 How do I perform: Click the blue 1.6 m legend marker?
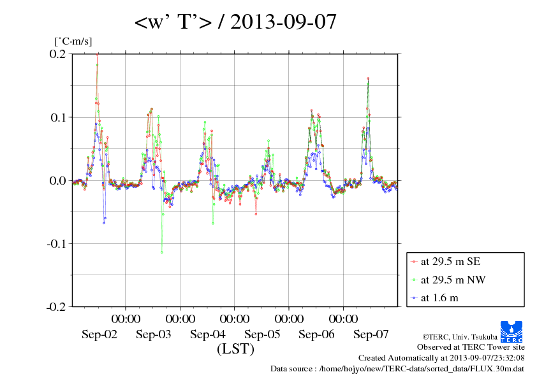[414, 298]
